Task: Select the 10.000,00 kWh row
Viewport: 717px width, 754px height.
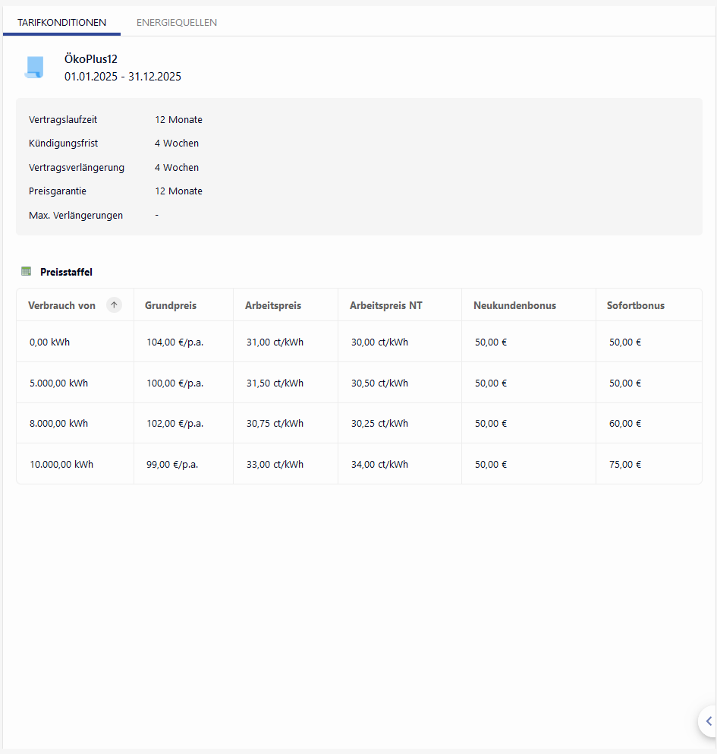Action: point(61,465)
